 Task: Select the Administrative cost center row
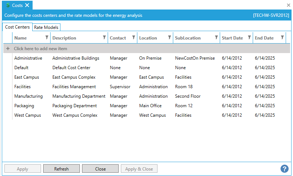pyautogui.click(x=28, y=58)
